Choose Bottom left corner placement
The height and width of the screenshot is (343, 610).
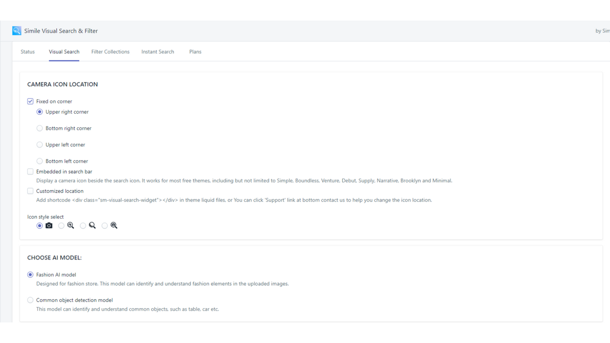tap(40, 161)
